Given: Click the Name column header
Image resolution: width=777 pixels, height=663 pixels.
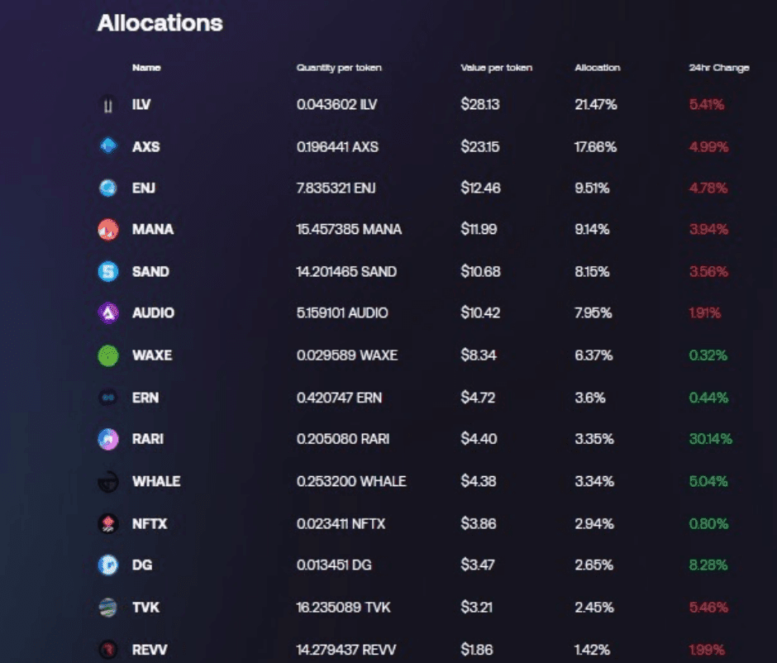Looking at the screenshot, I should coord(146,68).
